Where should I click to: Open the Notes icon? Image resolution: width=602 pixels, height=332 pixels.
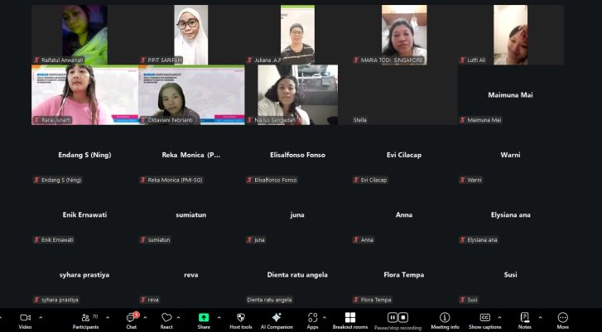(524, 318)
